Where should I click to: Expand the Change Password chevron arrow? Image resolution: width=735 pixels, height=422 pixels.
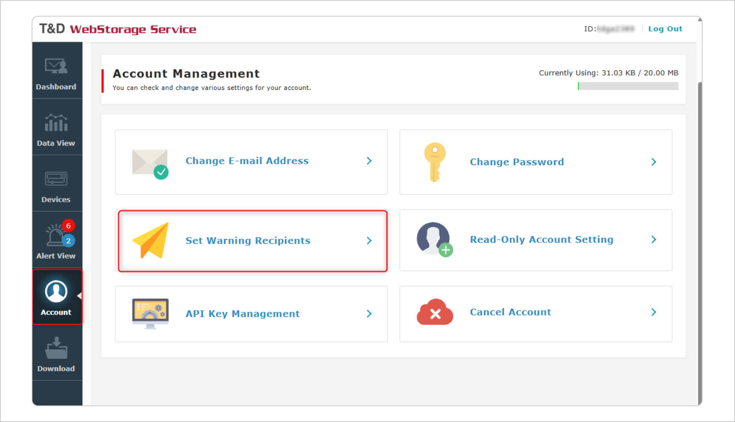[654, 162]
